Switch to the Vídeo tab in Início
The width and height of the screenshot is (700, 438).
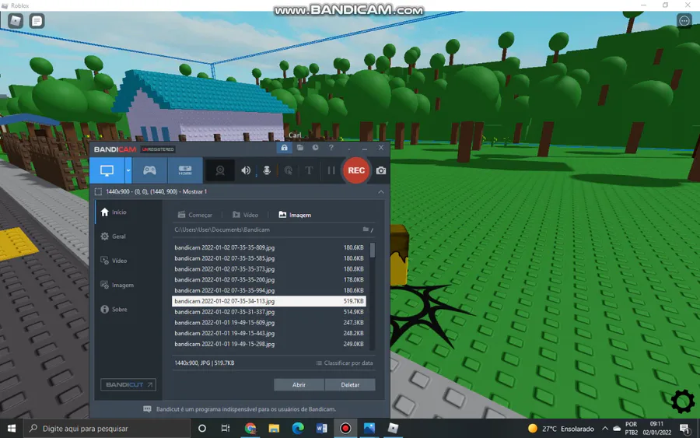pos(246,215)
